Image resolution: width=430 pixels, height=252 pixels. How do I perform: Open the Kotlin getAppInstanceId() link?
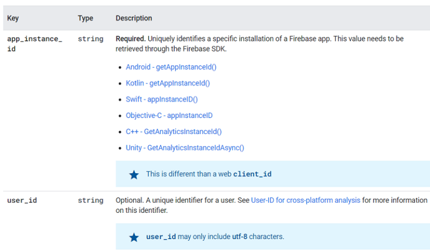[x=167, y=83]
